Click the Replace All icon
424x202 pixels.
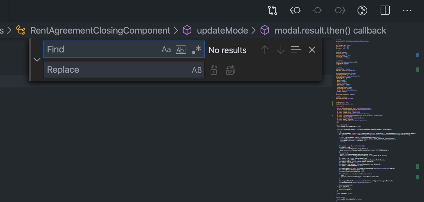click(x=230, y=70)
